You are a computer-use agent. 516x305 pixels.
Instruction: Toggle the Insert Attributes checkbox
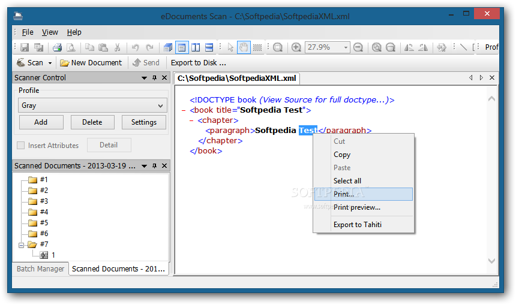[x=21, y=145]
